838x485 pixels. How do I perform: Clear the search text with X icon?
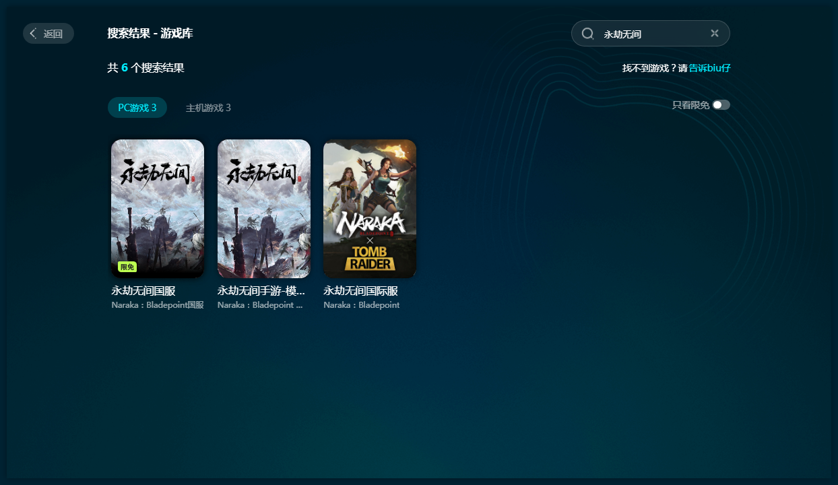(x=715, y=34)
